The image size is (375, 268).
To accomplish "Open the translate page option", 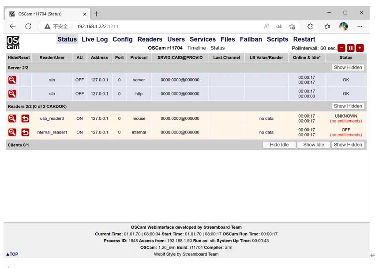I will (x=279, y=27).
